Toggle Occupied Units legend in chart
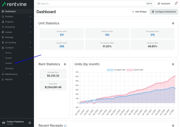 (116, 70)
